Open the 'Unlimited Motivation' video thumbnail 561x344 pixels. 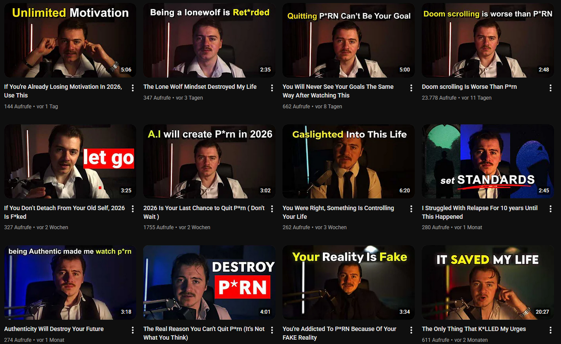click(x=70, y=41)
